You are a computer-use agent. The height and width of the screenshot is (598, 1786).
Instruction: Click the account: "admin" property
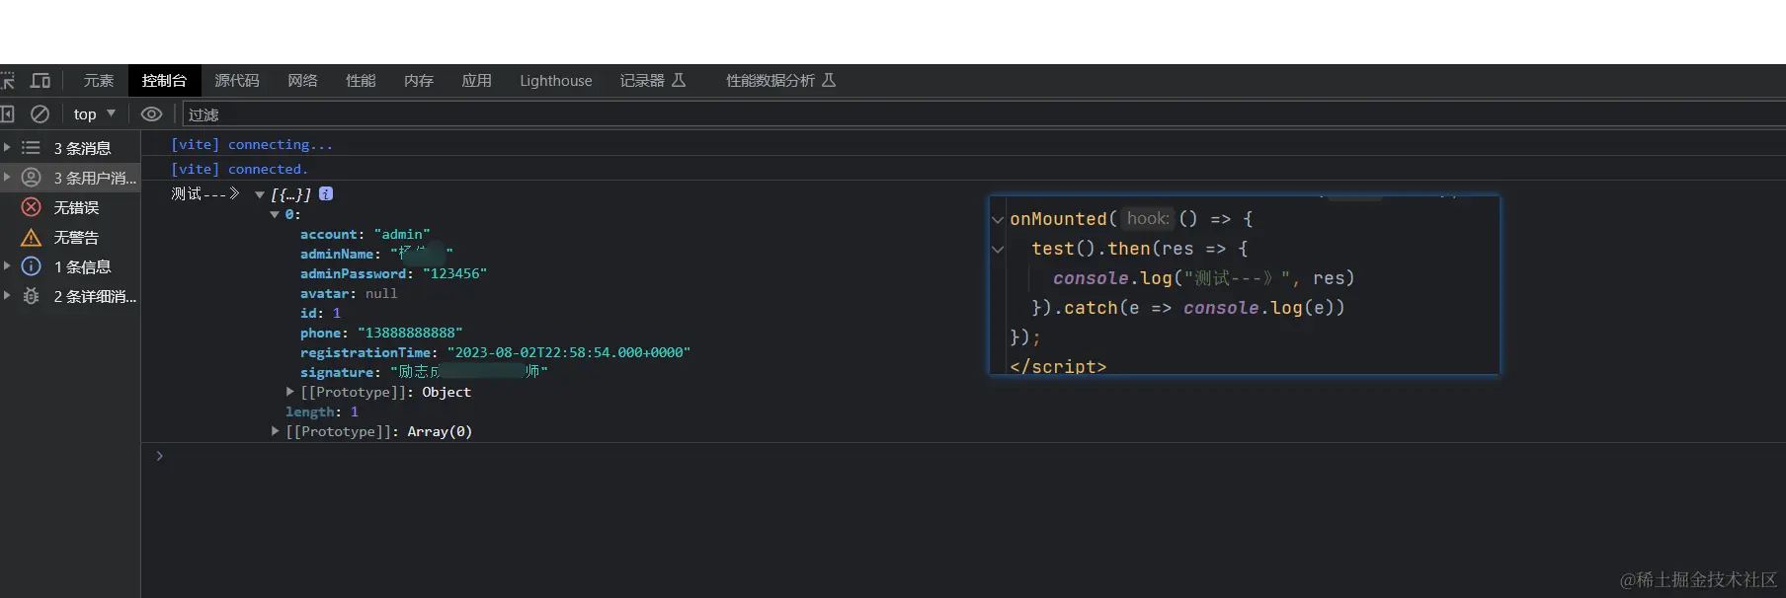pyautogui.click(x=365, y=234)
